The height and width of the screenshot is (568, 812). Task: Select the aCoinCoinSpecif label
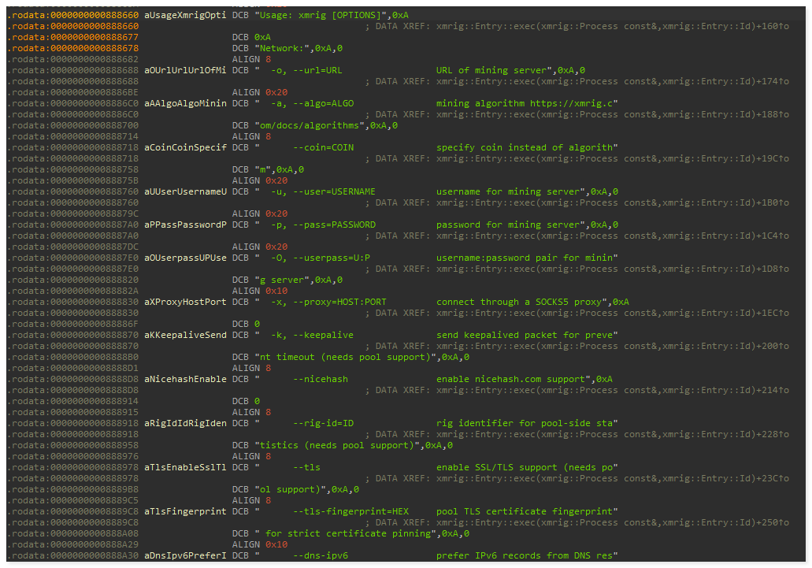pos(185,147)
